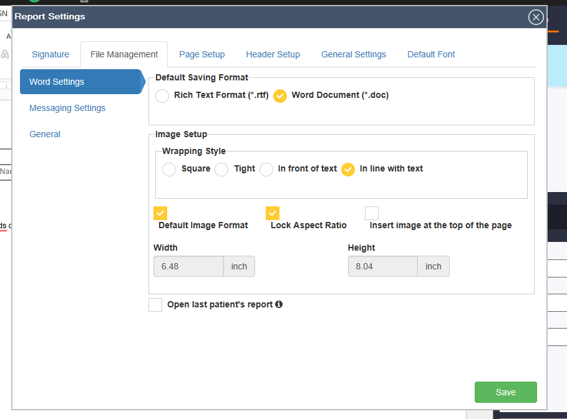Select Word Settings in the sidebar
The height and width of the screenshot is (419, 567).
[57, 82]
